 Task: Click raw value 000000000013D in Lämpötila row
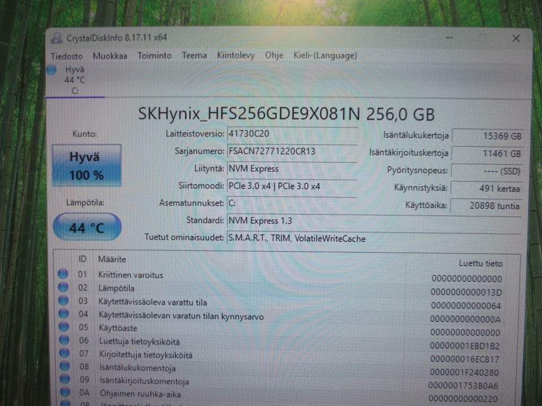(x=466, y=292)
